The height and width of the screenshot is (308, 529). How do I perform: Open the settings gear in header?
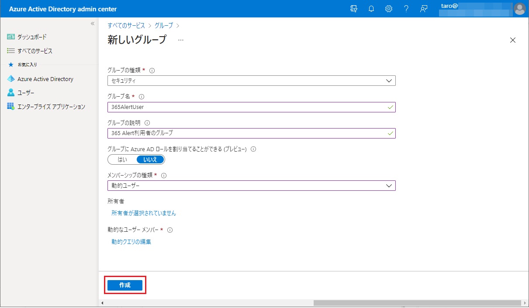tap(388, 9)
